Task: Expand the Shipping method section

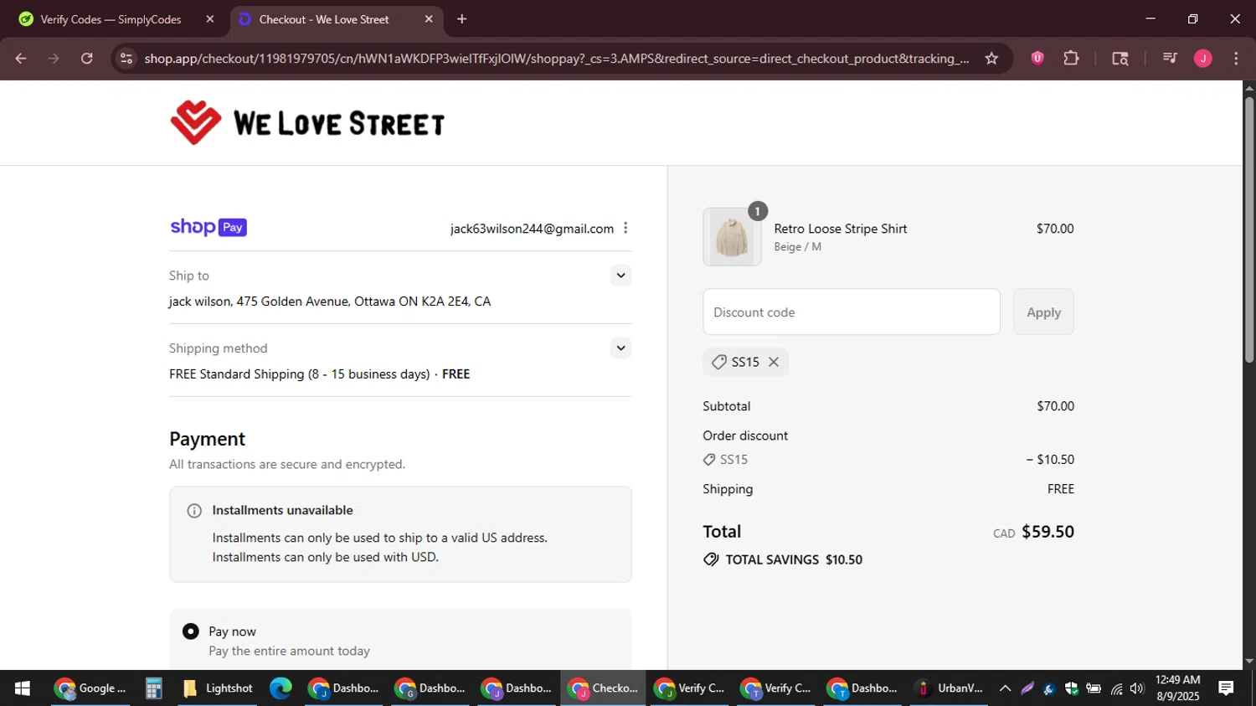Action: [620, 348]
